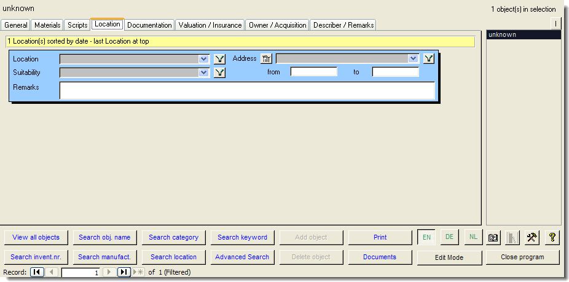The image size is (569, 282).
Task: Open the hammer and wrench tools icon
Action: pos(532,237)
